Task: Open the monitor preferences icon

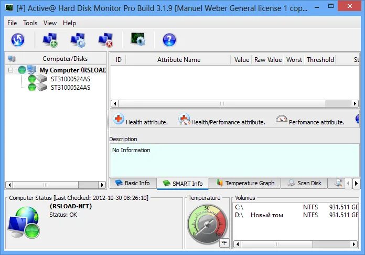Action: (x=138, y=39)
